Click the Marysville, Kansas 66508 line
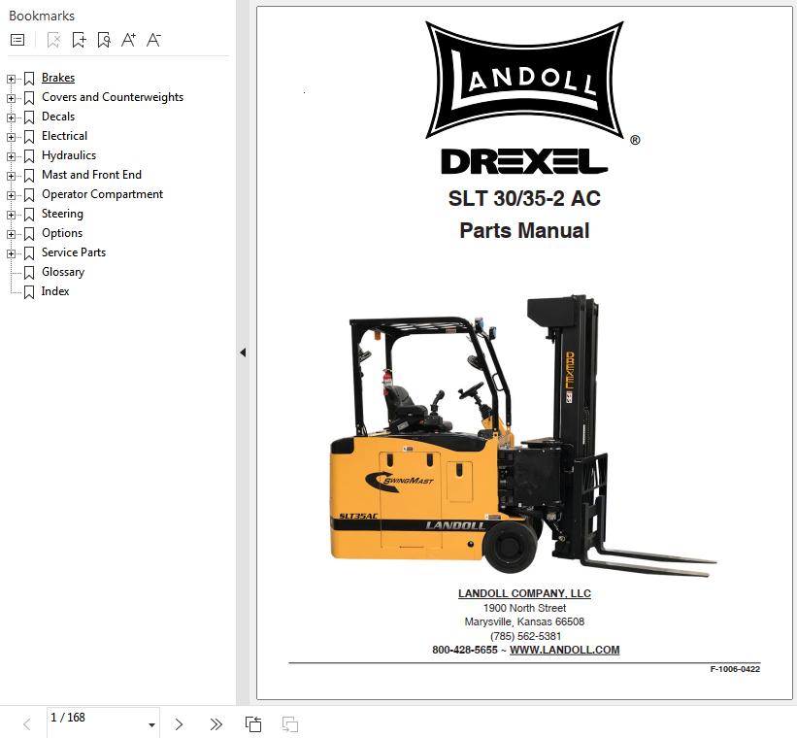 524,621
